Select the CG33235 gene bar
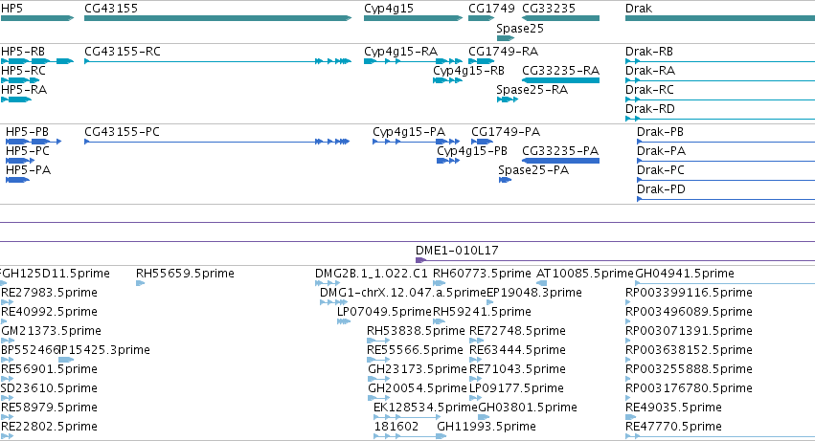Viewport: 815px width, 441px height. pyautogui.click(x=560, y=18)
